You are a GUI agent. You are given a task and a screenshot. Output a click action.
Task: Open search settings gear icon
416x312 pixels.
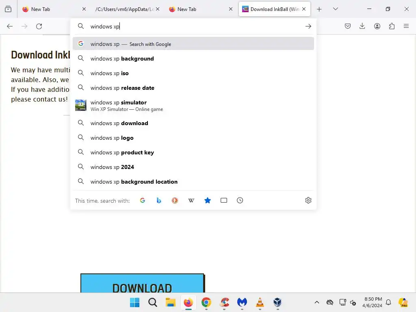point(308,200)
